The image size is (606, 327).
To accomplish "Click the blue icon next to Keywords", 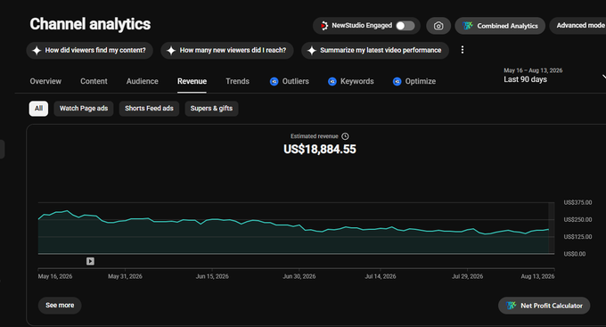I will click(x=332, y=82).
